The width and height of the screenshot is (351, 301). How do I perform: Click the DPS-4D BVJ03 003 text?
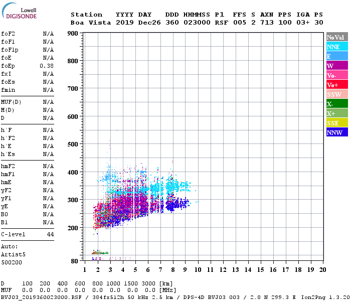211,297
